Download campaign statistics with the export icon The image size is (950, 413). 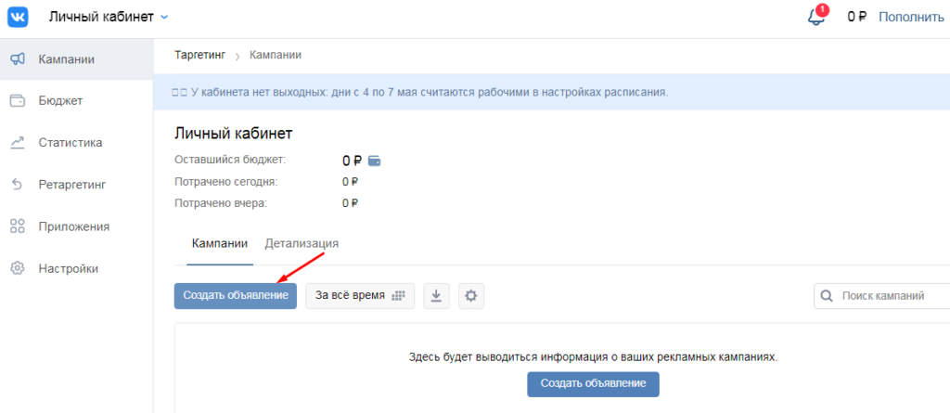(x=437, y=296)
